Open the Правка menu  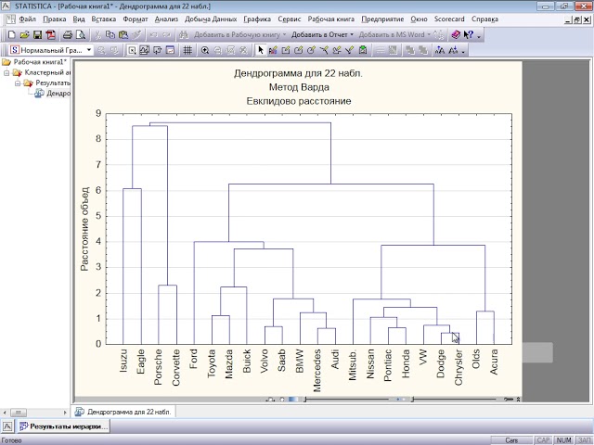coord(55,19)
